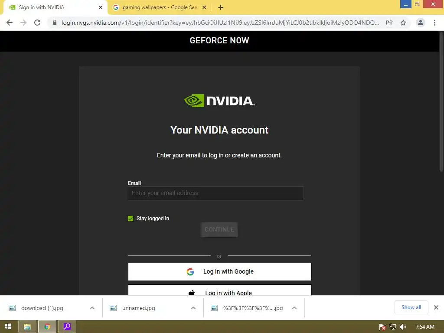Minimize the Chrome window
Viewport: 444px width, 333px height.
point(406,4)
